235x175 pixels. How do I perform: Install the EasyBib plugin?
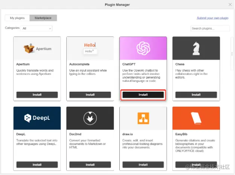pos(196,165)
